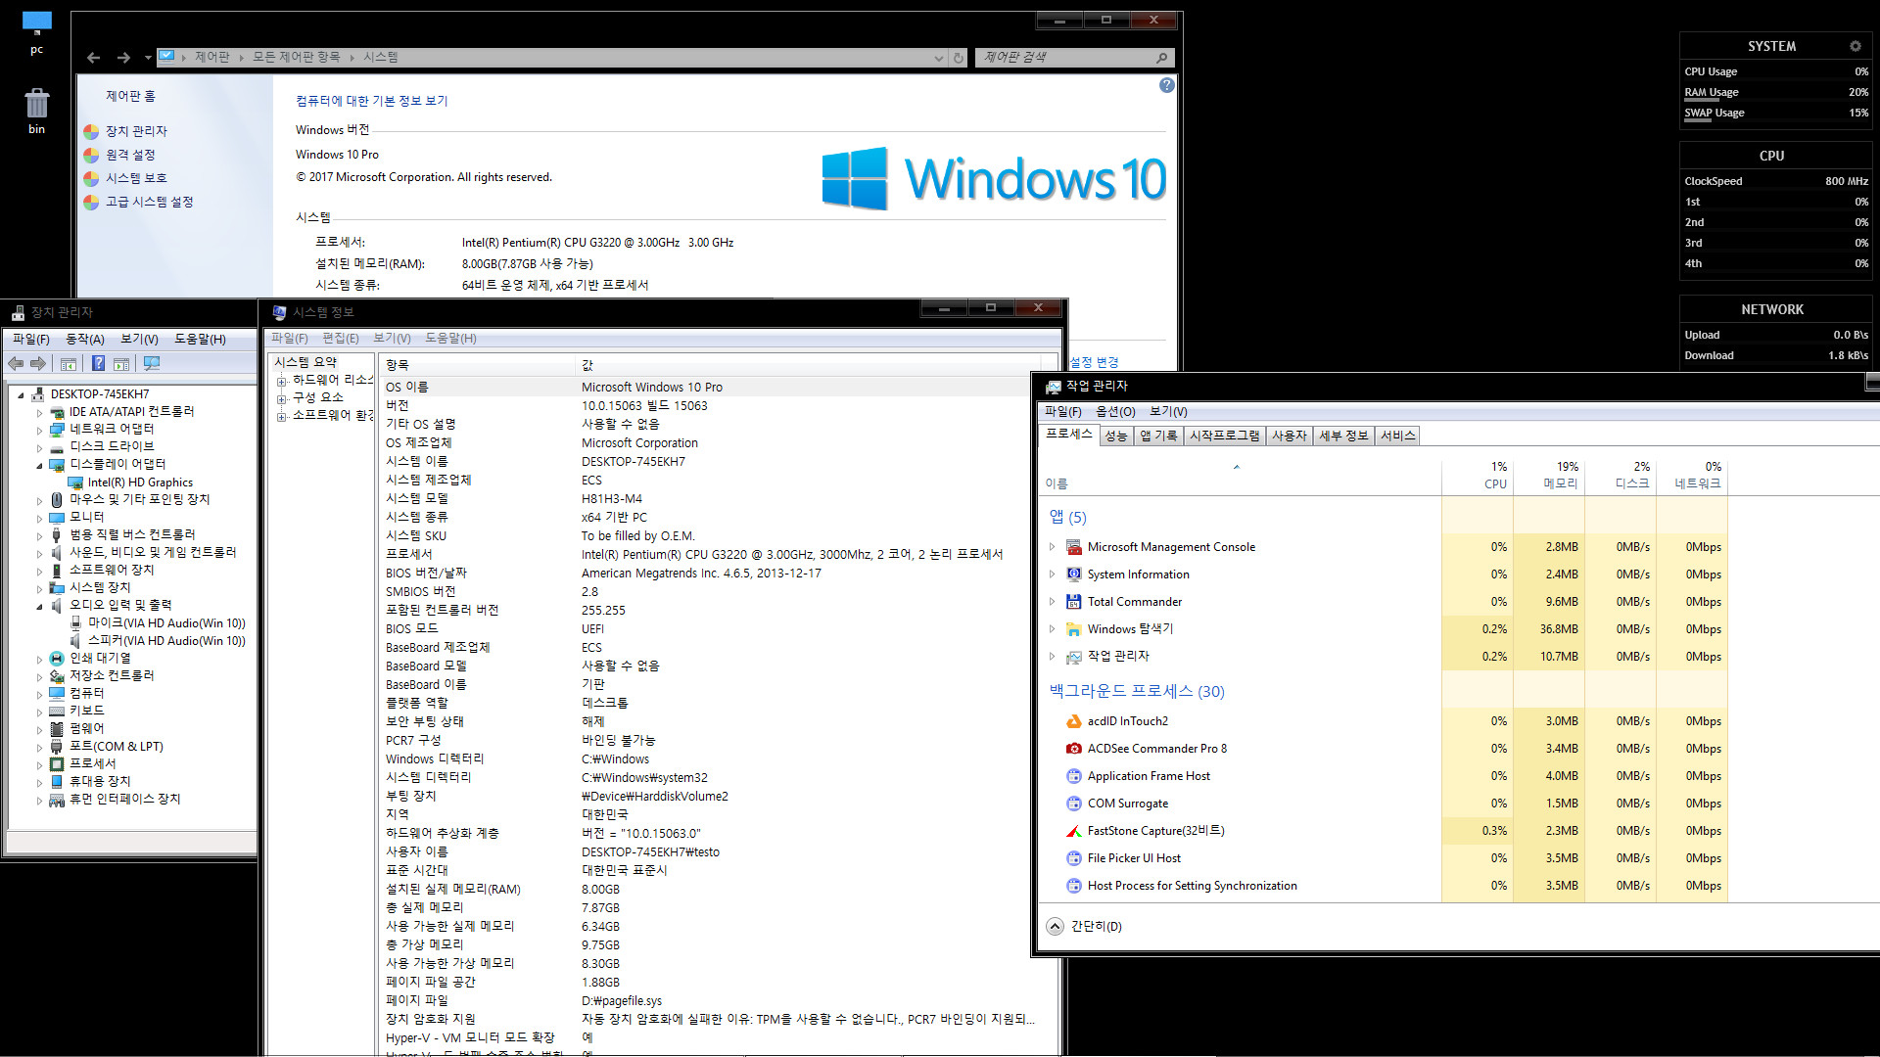
Task: Click SWAP Usage bar in SYSTEM gadget
Action: pos(1776,114)
